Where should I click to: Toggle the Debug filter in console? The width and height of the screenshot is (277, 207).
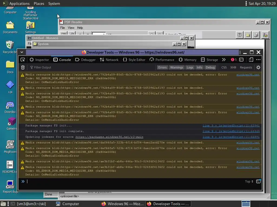210,67
